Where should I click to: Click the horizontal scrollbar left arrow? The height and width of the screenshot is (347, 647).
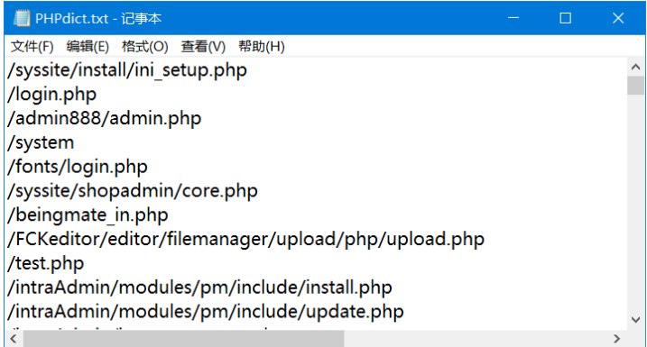14,339
